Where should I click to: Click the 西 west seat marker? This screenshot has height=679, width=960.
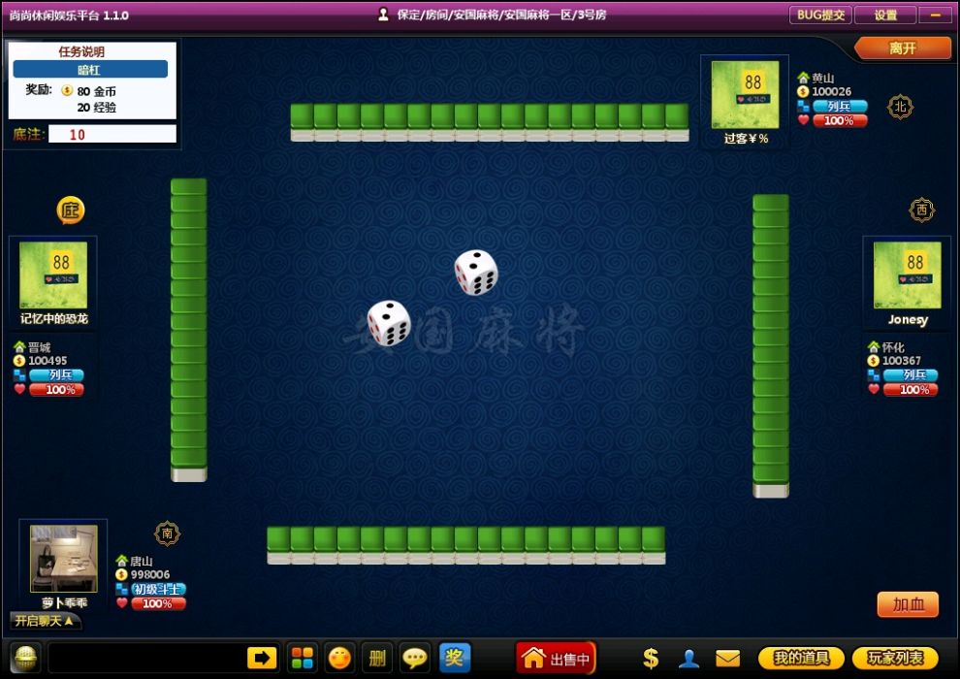pos(921,210)
